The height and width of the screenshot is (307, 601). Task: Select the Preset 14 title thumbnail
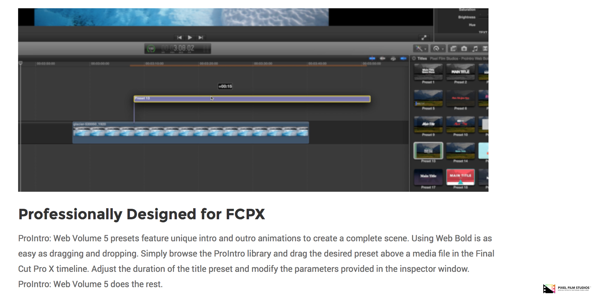coord(460,151)
